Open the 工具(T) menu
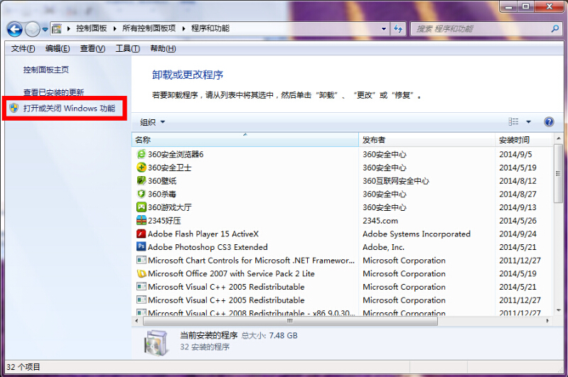This screenshot has width=568, height=377. pyautogui.click(x=127, y=48)
